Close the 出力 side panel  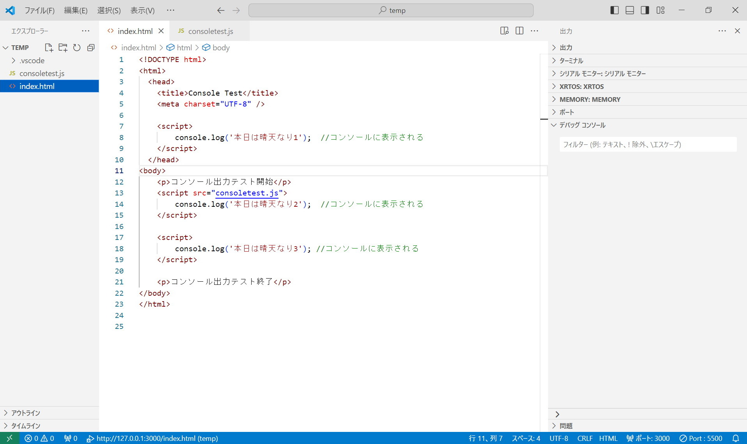(737, 31)
